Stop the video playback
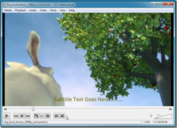Image resolution: width=177 pixels, height=128 pixels. click(22, 116)
